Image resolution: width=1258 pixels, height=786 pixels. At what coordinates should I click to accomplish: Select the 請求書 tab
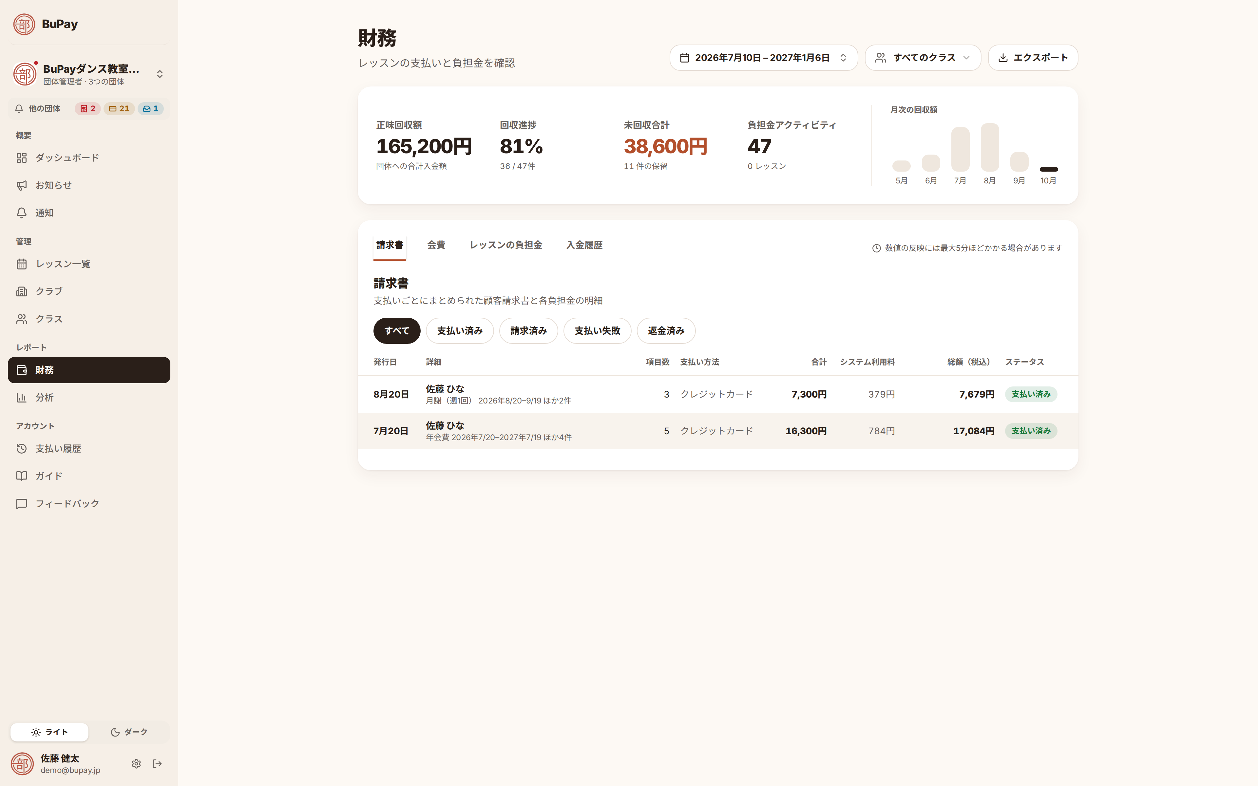390,245
